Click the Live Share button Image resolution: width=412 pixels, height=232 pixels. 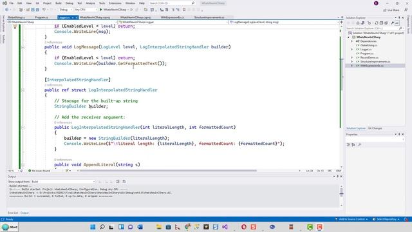[x=391, y=10]
